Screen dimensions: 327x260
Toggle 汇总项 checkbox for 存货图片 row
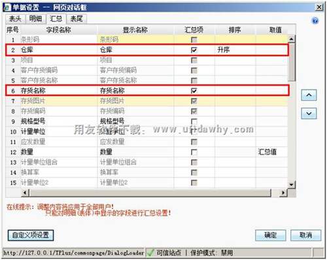[x=194, y=101]
